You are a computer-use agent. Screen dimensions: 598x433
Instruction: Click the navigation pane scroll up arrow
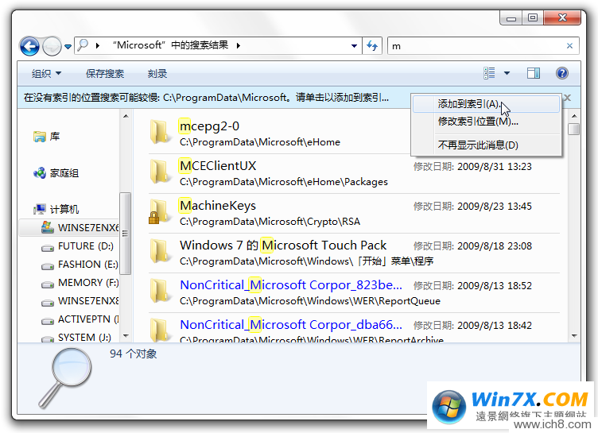pos(126,116)
